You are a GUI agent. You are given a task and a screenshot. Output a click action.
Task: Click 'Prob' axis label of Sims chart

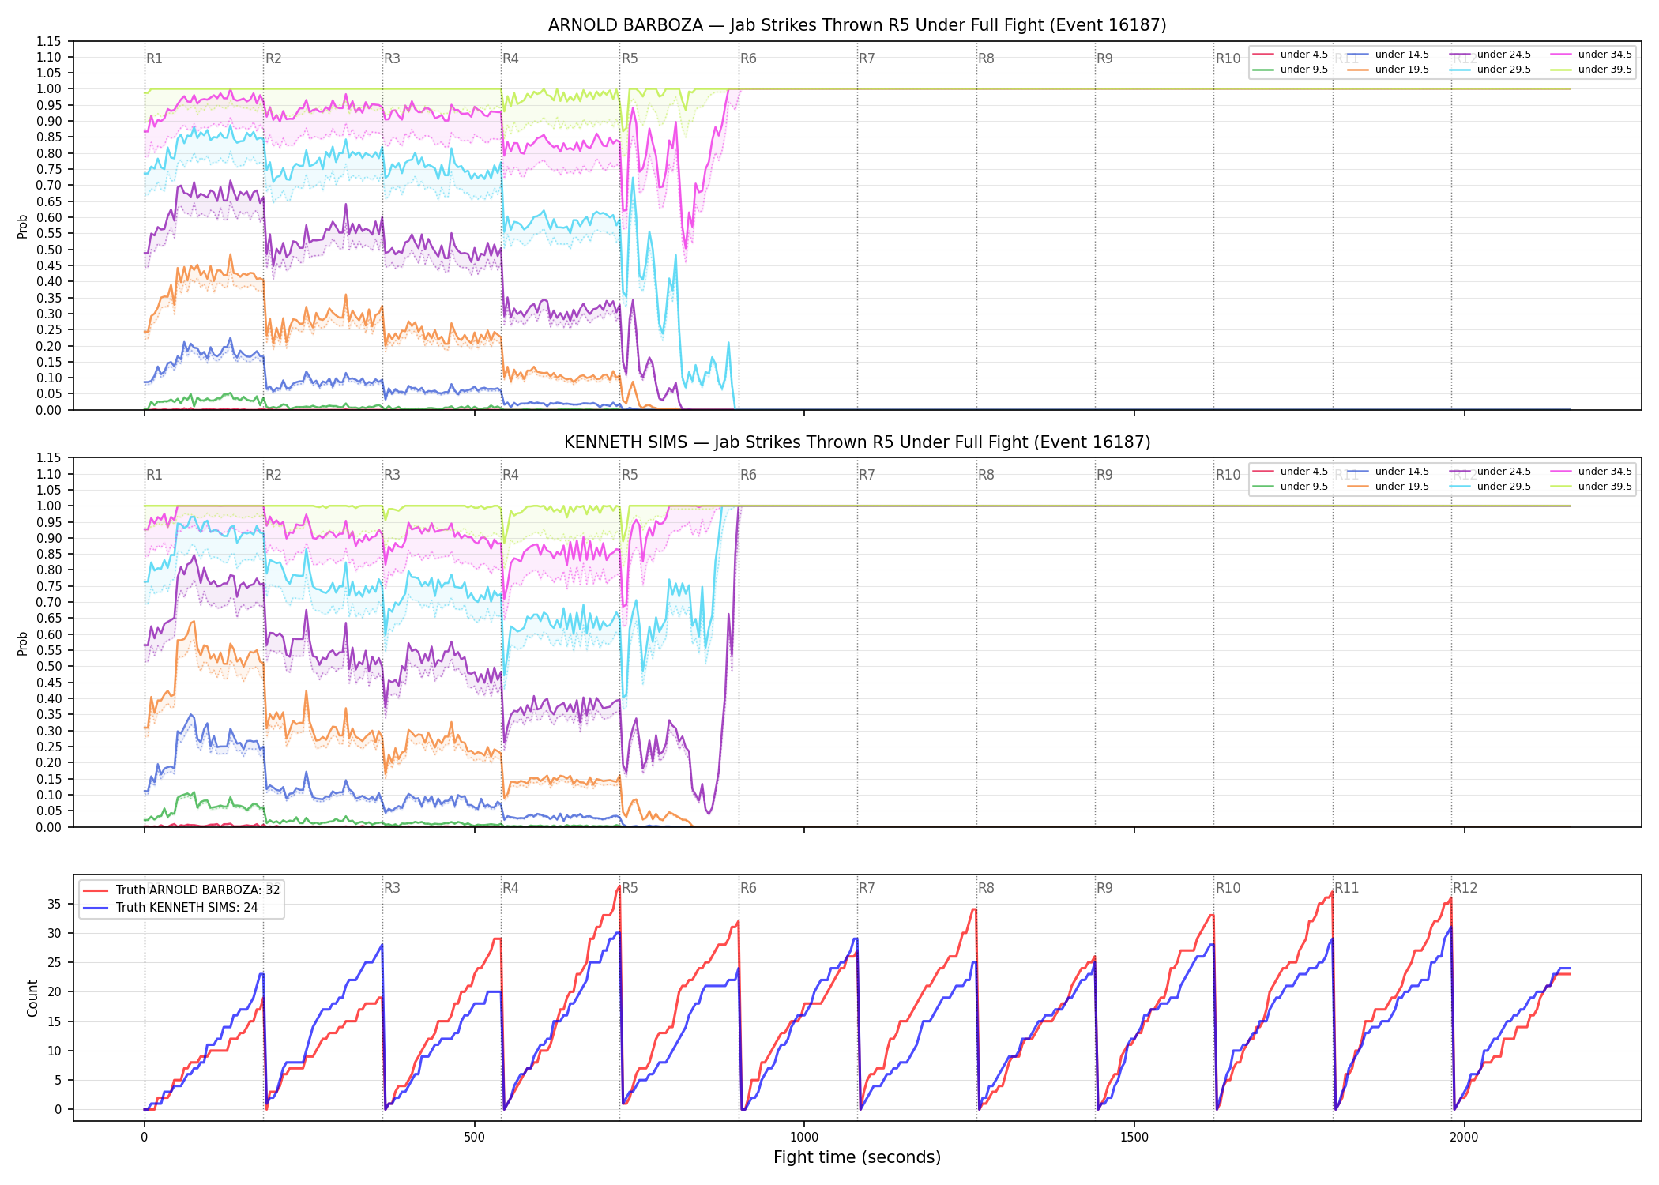[x=23, y=643]
